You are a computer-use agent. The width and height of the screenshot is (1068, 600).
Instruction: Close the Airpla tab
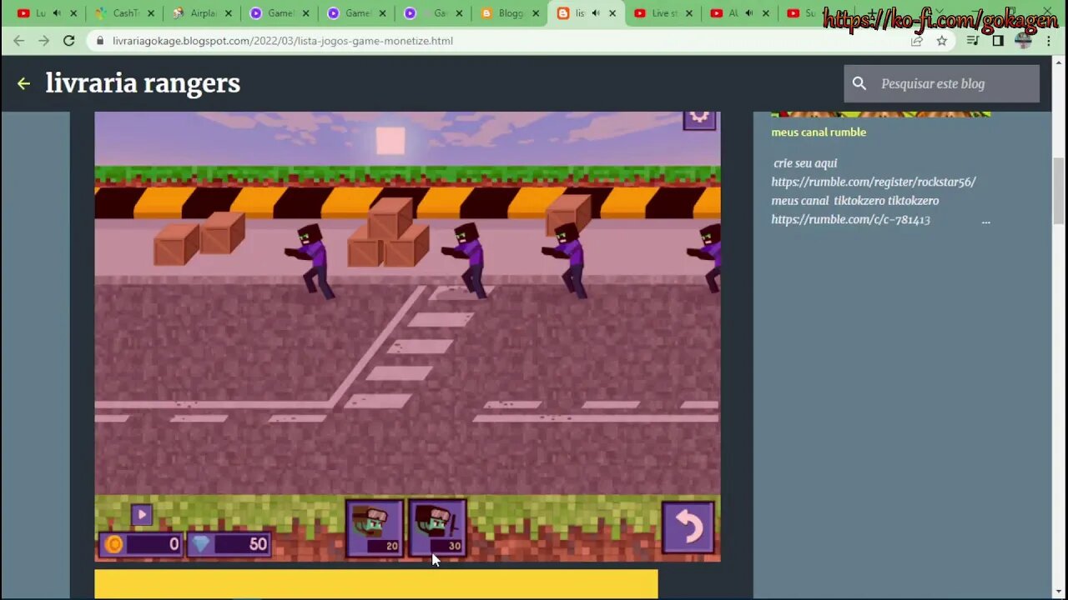pos(228,13)
